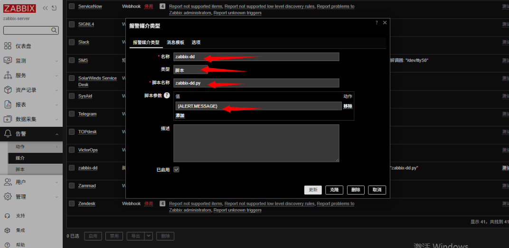This screenshot has width=509, height=248.
Task: Open the media Type dropdown in the dialog
Action: 190,70
